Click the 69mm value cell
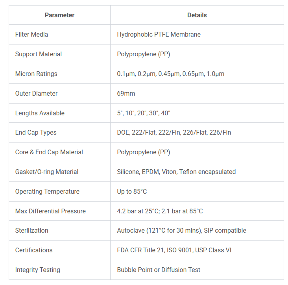Screen dimensions: 288x285 pos(126,93)
